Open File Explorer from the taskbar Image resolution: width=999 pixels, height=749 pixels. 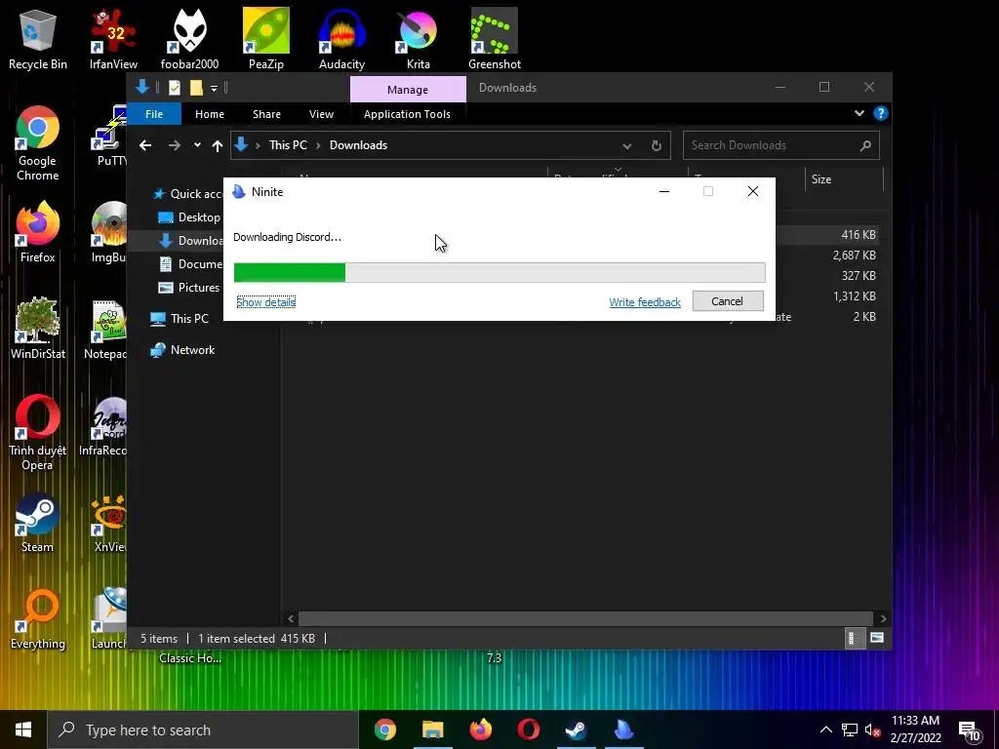[x=432, y=729]
